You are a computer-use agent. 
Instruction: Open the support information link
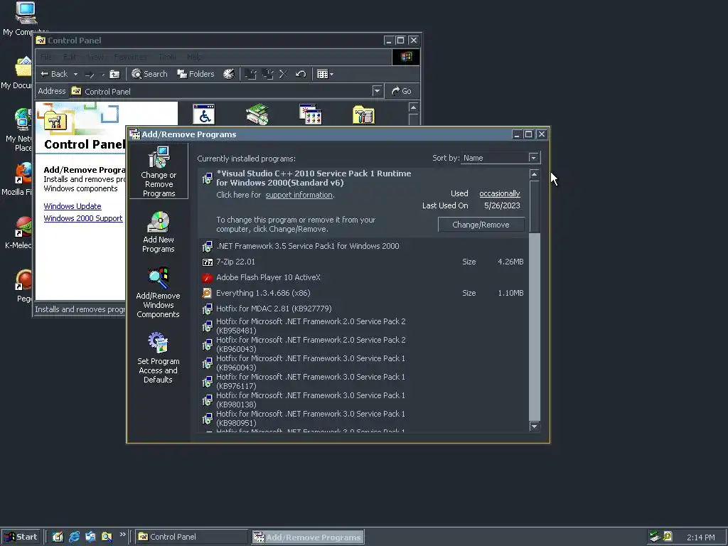[299, 195]
